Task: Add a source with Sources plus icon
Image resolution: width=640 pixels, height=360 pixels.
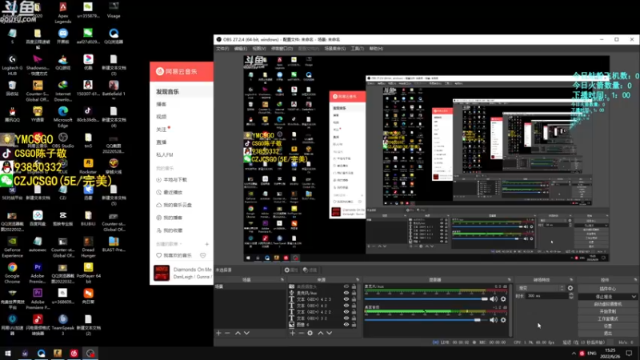Action: [292, 333]
